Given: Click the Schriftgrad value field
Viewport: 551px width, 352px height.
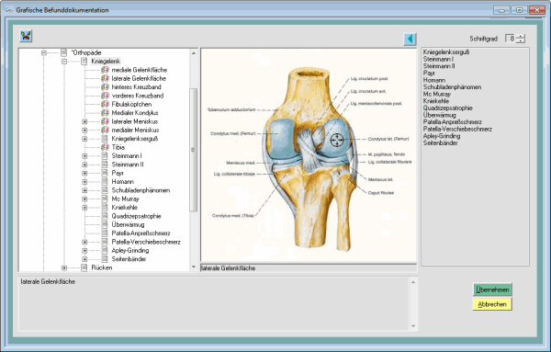Looking at the screenshot, I should tap(511, 39).
